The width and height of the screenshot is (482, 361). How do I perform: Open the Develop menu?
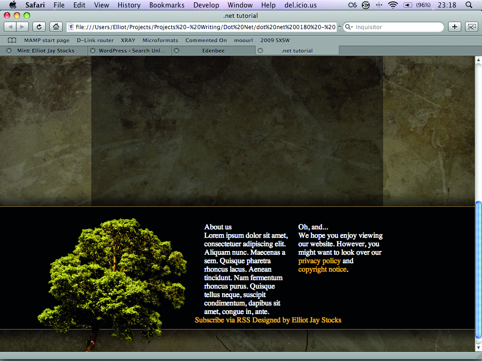206,5
